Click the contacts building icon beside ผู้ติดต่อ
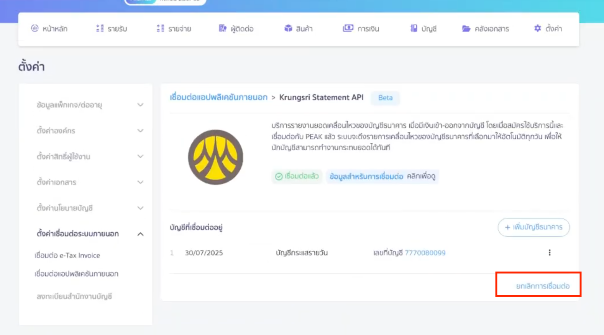This screenshot has width=604, height=335. pos(223,28)
